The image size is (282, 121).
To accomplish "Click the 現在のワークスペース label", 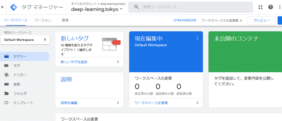I will [x=18, y=33].
